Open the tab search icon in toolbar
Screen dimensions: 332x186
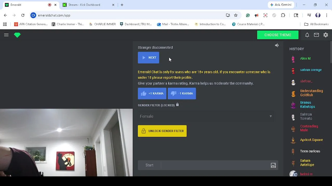(x=296, y=15)
